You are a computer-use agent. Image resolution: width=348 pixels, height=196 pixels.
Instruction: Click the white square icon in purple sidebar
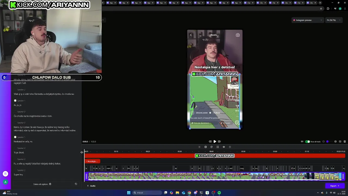[5, 174]
